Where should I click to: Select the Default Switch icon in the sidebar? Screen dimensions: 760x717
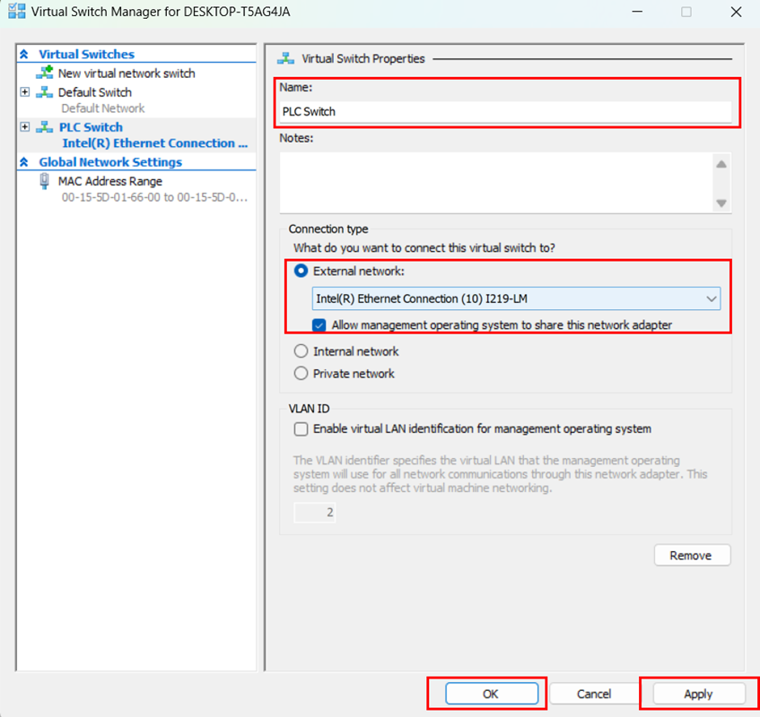click(x=43, y=92)
